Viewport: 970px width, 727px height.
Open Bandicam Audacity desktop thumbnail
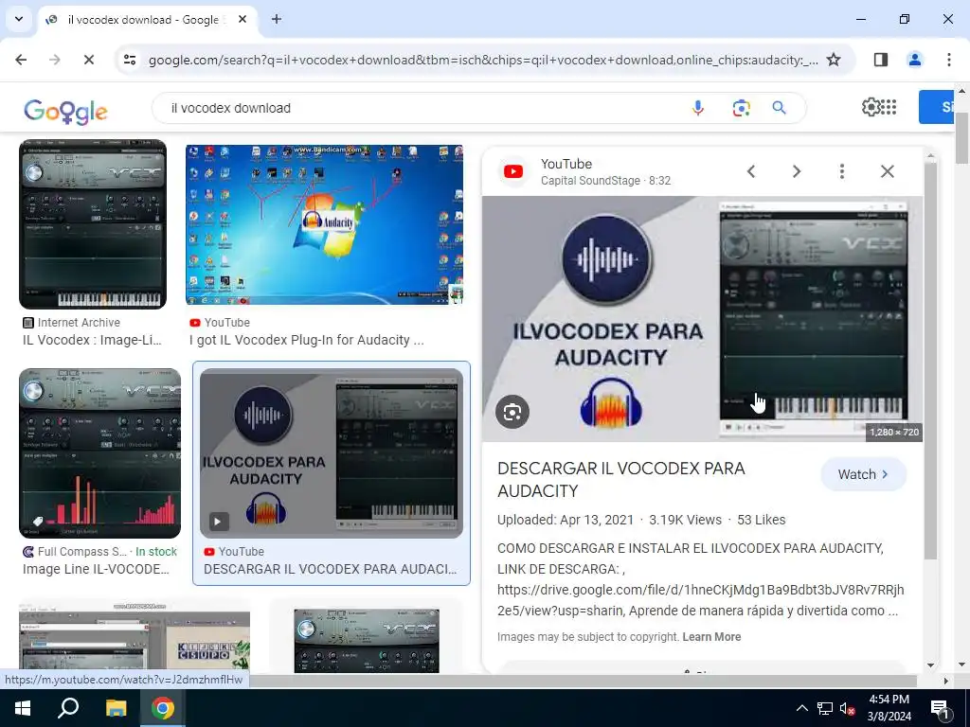click(324, 225)
